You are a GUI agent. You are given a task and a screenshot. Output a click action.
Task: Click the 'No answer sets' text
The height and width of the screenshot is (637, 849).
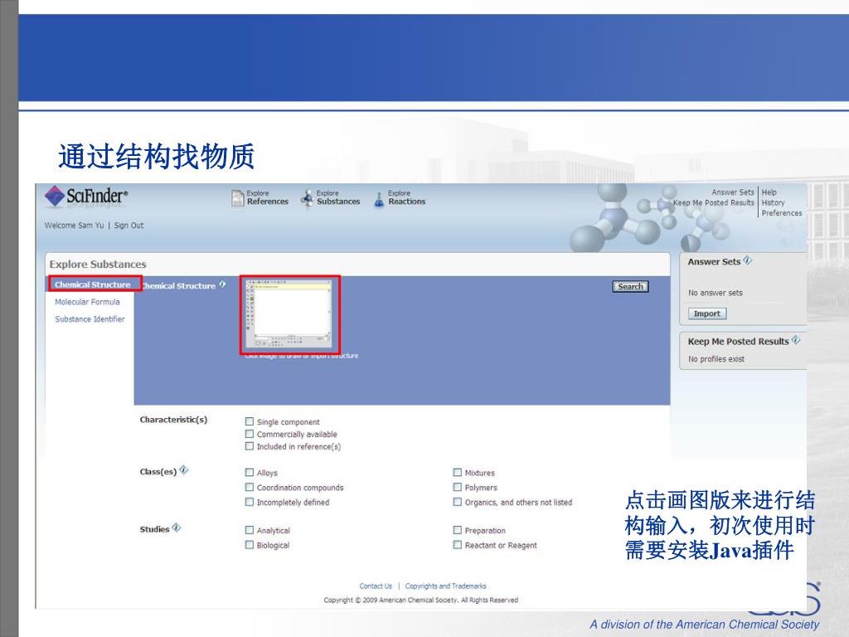(716, 293)
